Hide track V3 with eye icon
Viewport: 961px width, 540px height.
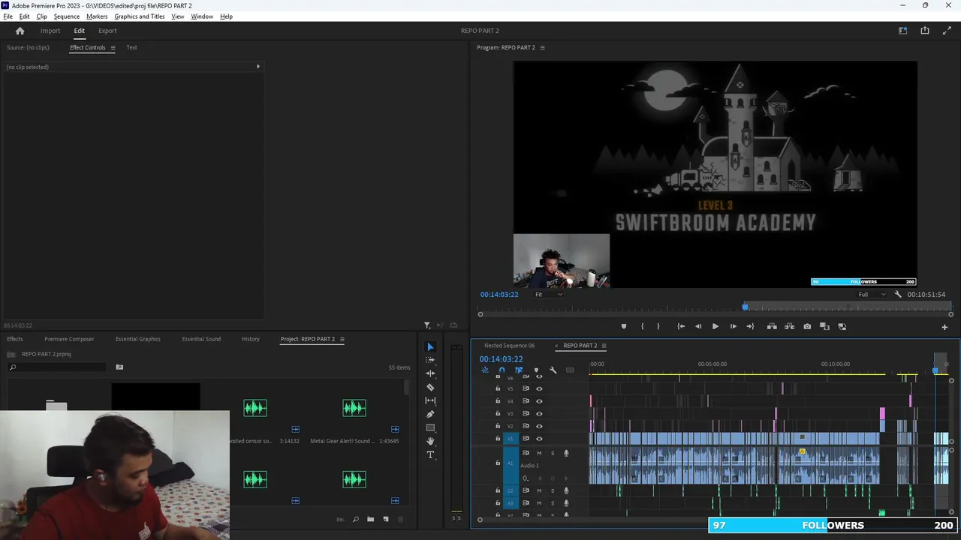click(x=539, y=413)
